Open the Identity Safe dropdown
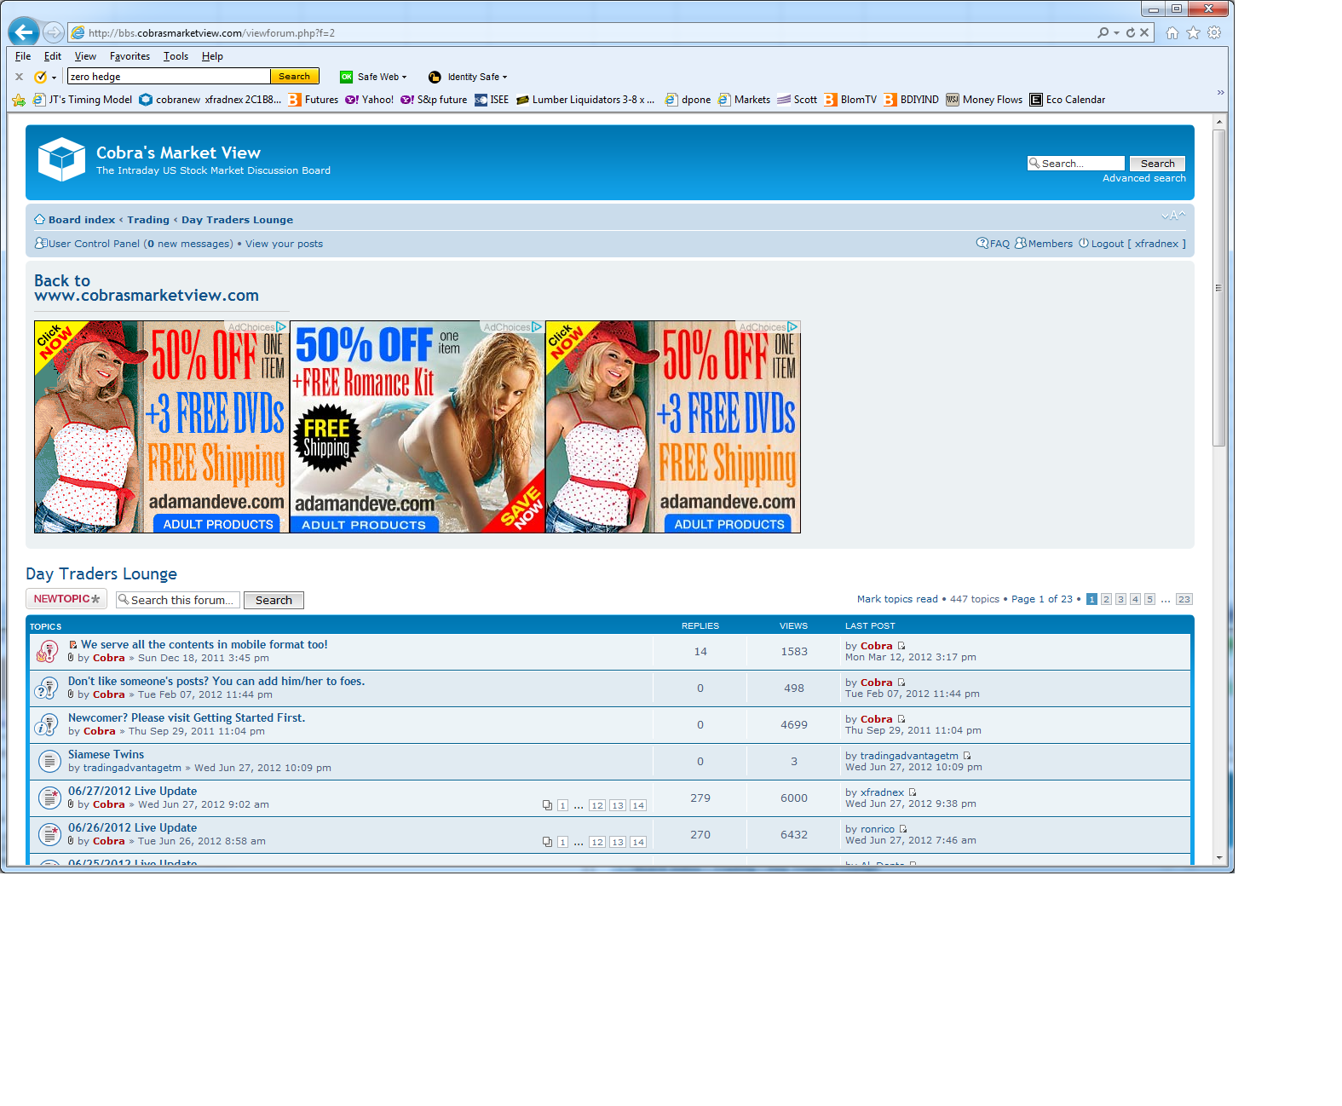Viewport: 1342px width, 1106px height. [468, 77]
